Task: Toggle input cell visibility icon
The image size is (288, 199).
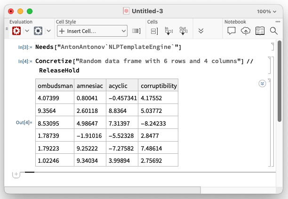Action: tap(168, 31)
